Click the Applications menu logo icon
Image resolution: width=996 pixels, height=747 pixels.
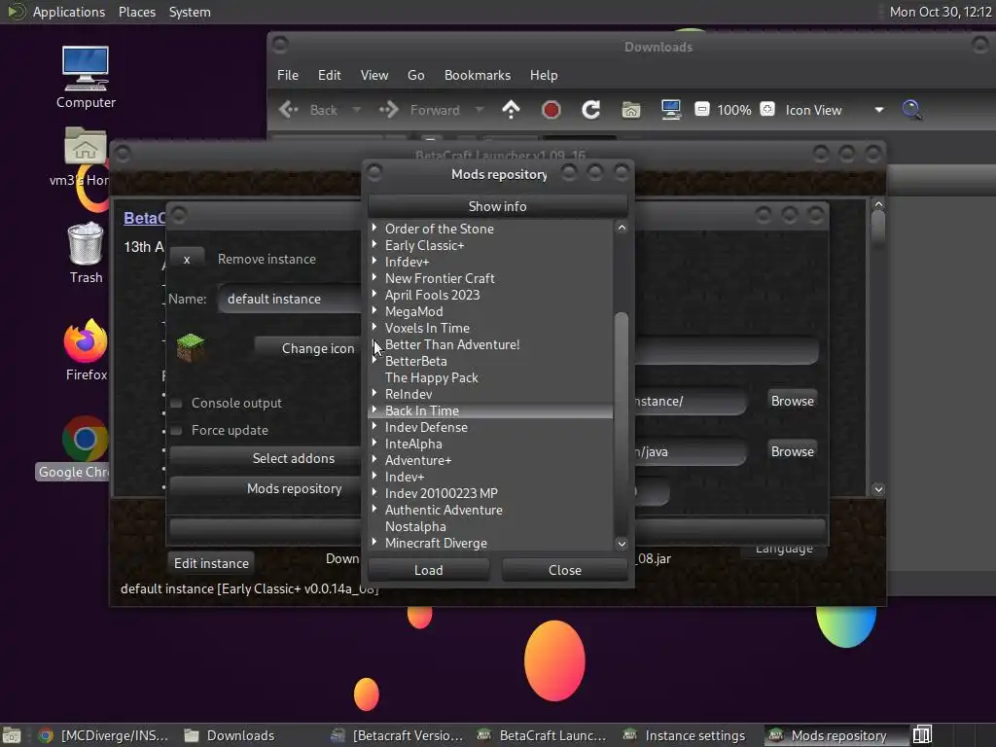(x=15, y=12)
